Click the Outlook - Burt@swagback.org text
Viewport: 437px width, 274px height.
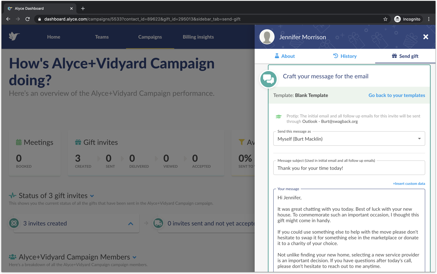click(330, 121)
